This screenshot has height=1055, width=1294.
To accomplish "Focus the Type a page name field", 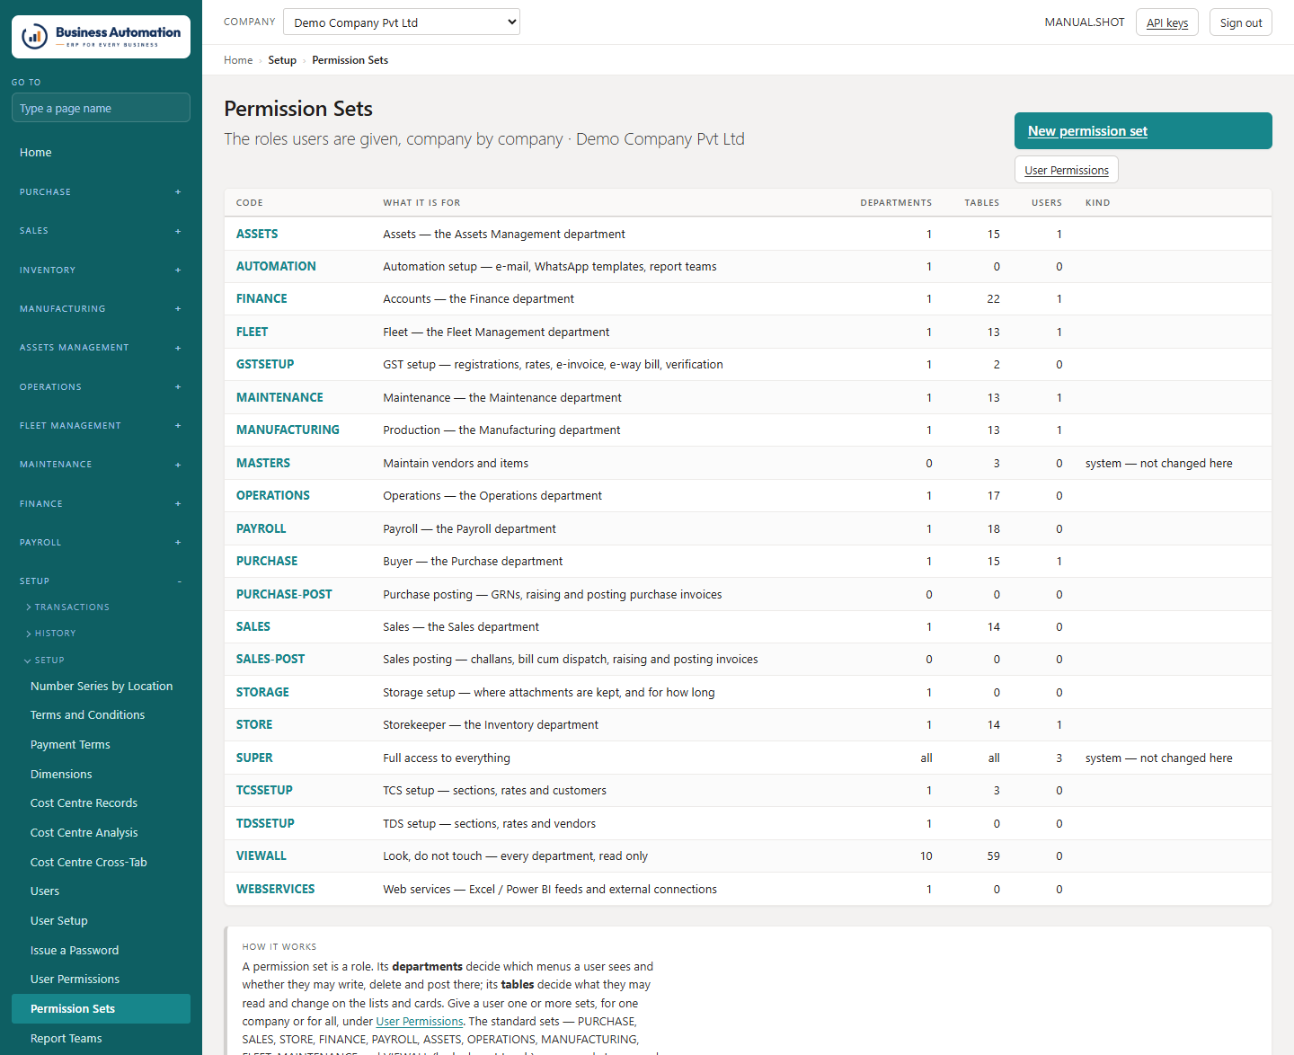I will click(x=101, y=108).
